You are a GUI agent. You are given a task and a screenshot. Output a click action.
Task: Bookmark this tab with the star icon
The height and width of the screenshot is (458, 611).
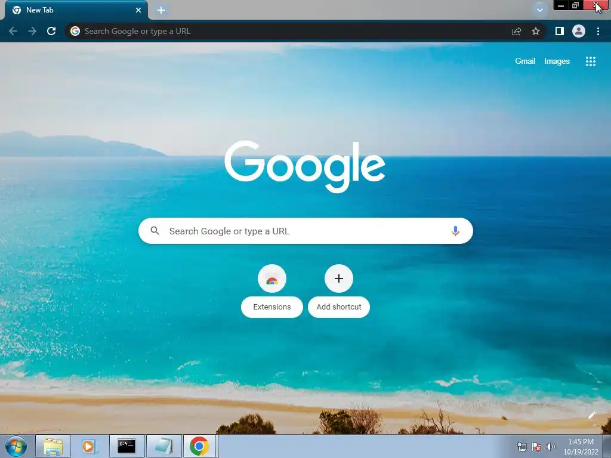click(536, 31)
